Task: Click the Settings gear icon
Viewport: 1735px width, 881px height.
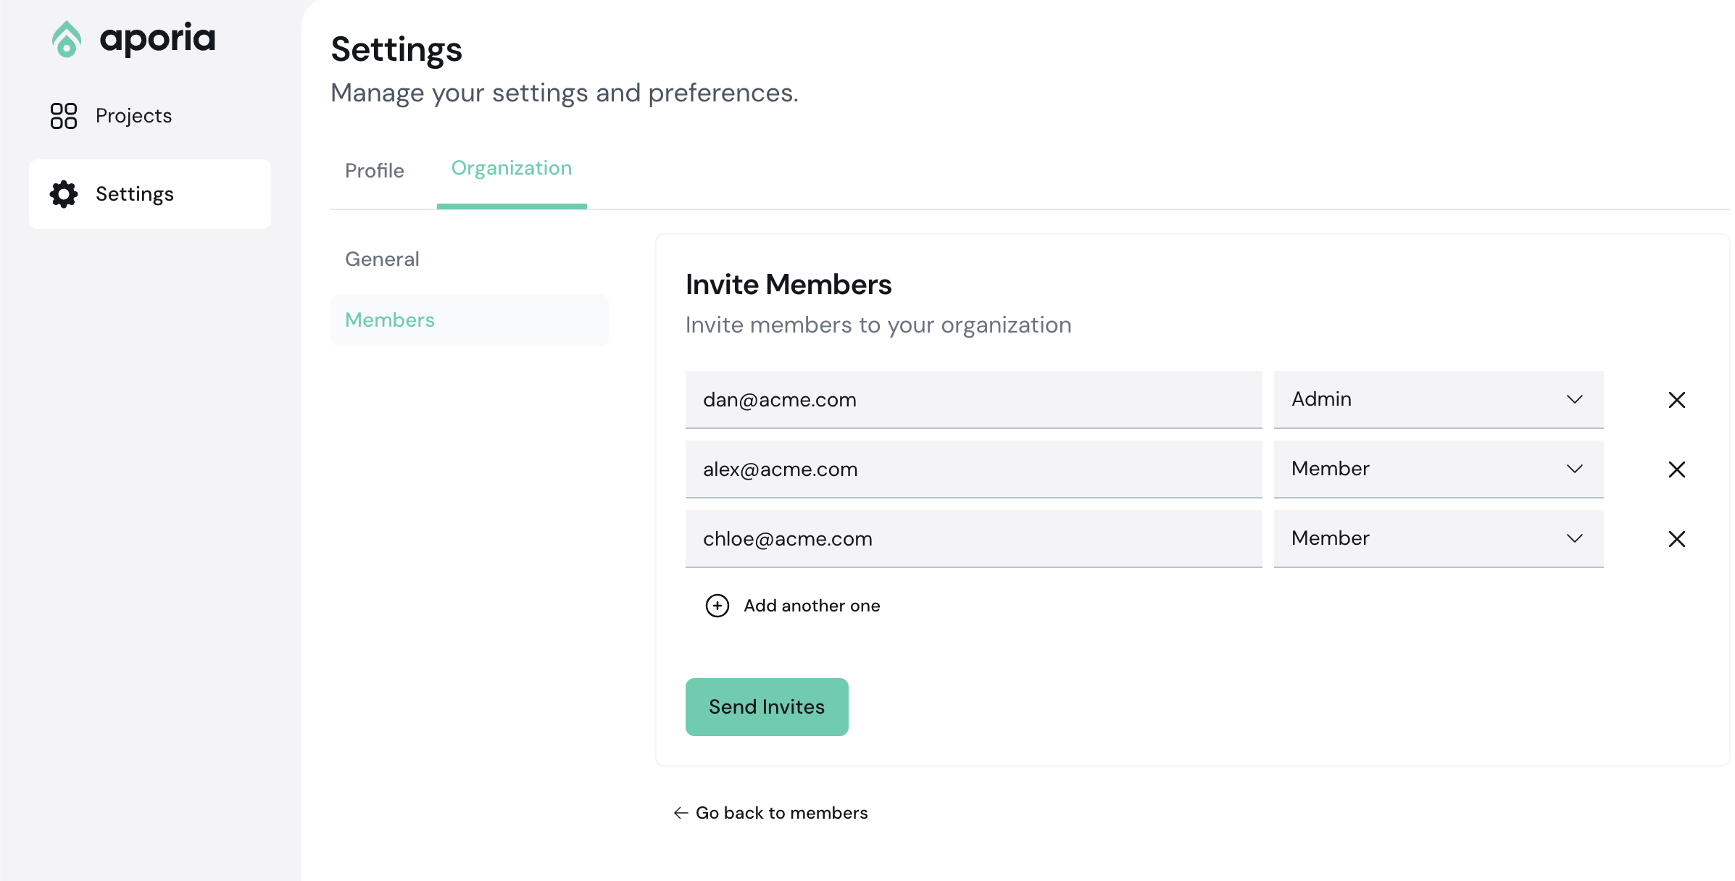Action: coord(64,194)
